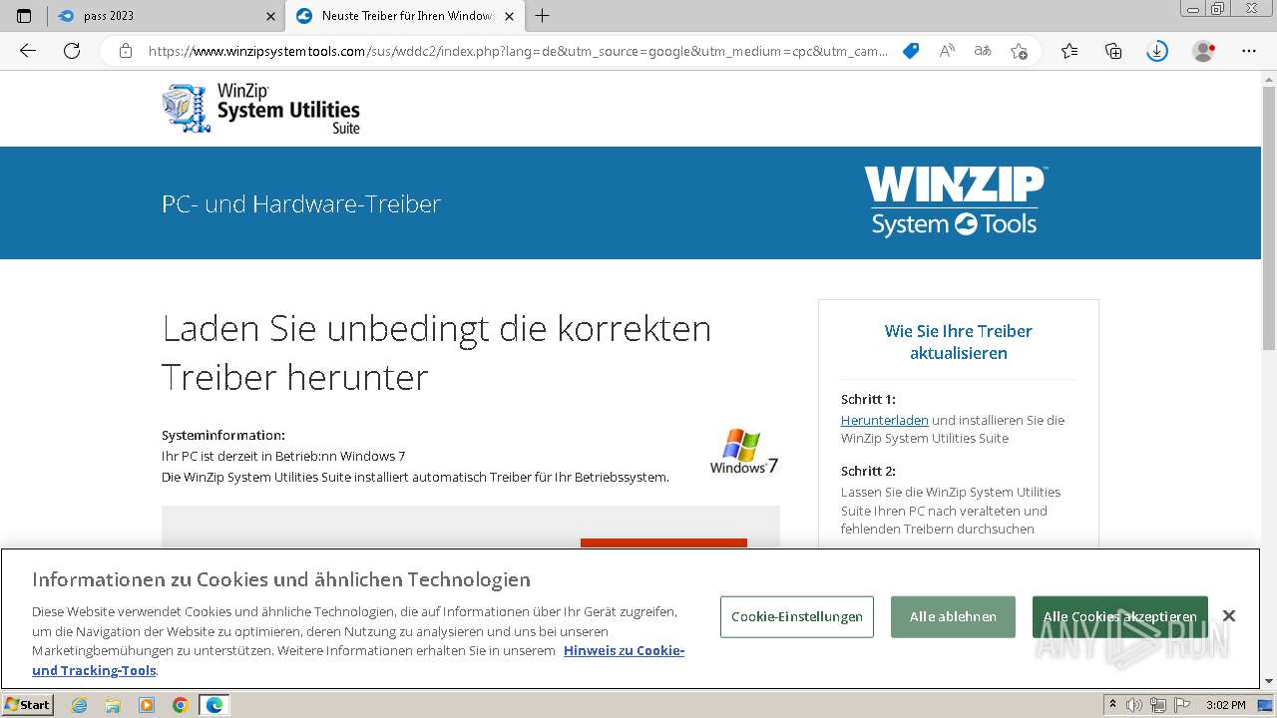1277x718 pixels.
Task: Click the address bar URL field
Action: coord(518,51)
